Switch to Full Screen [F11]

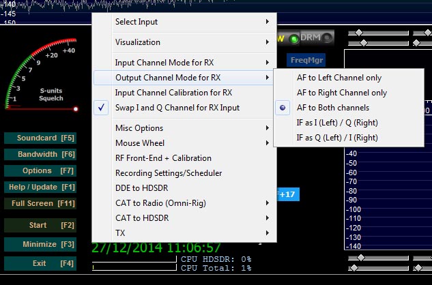pyautogui.click(x=40, y=203)
